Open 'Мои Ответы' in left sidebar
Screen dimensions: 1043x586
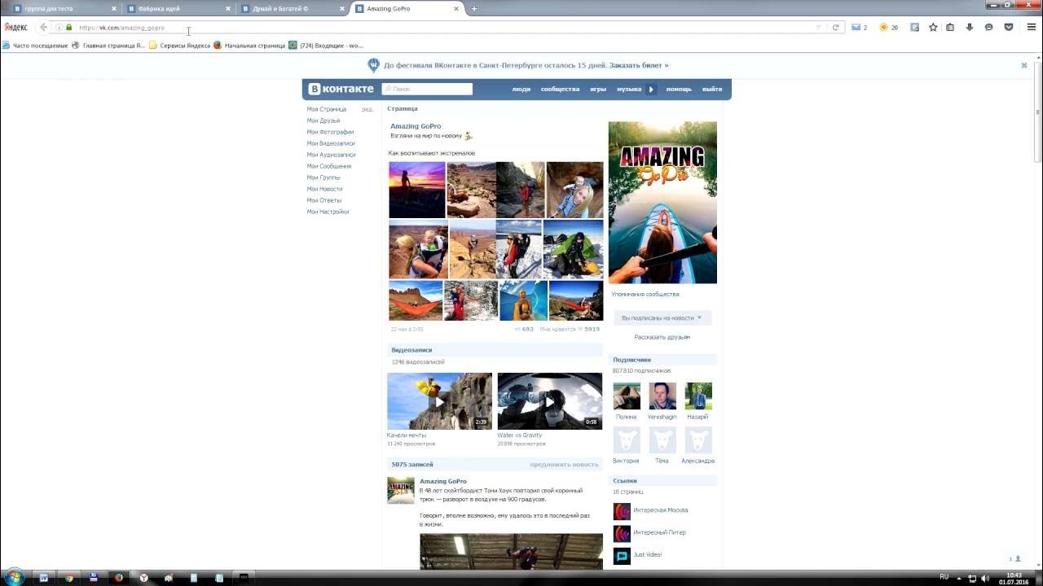tap(324, 200)
